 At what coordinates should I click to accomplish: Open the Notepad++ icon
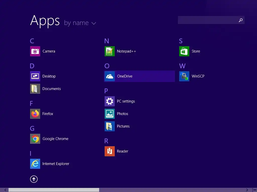coord(110,51)
